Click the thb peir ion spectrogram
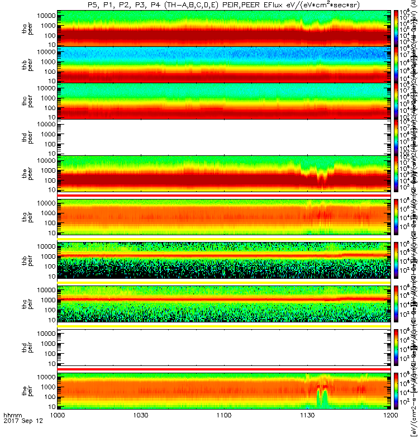The height and width of the screenshot is (447, 419). 224,260
